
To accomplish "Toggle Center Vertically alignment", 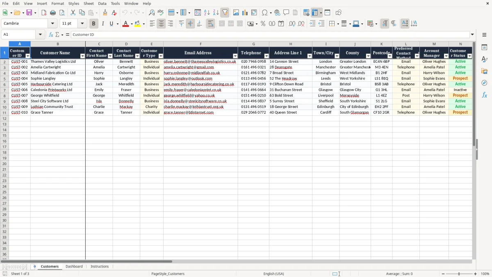I will pos(190,24).
